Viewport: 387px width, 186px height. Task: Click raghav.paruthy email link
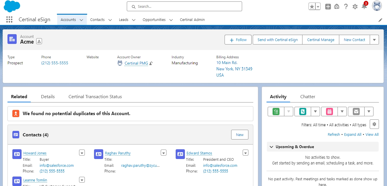click(x=140, y=165)
